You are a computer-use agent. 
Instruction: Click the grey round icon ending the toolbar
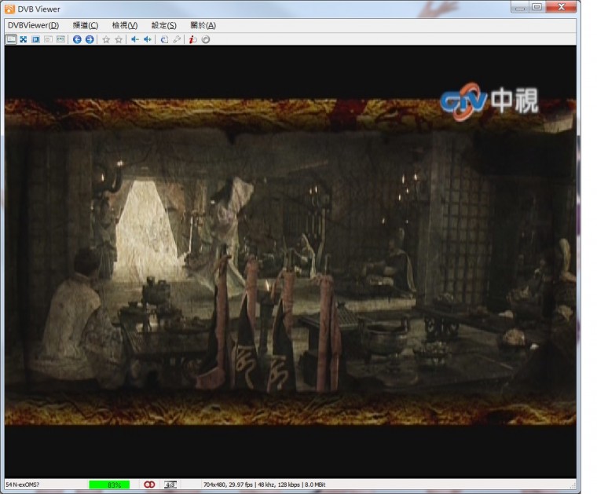coord(206,39)
